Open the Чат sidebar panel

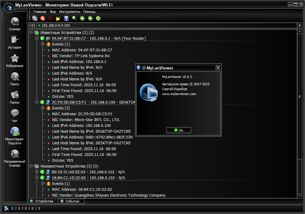point(15,116)
